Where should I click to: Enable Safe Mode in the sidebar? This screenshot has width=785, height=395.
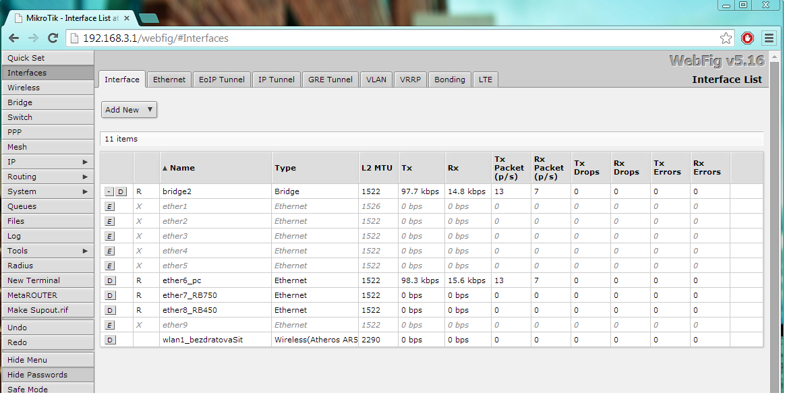coord(48,389)
